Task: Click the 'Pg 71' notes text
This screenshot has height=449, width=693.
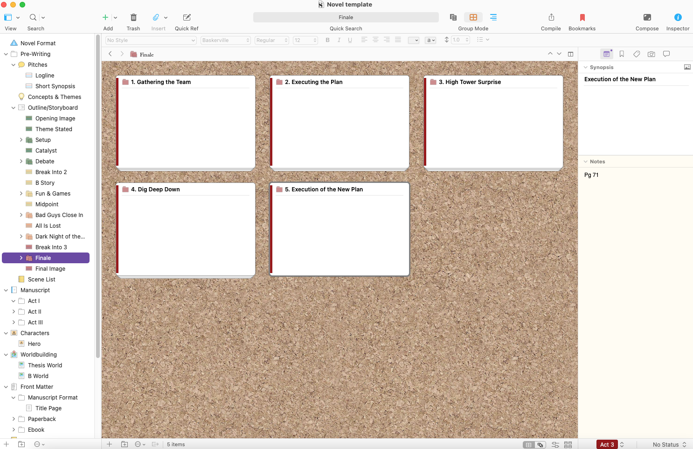Action: point(591,175)
